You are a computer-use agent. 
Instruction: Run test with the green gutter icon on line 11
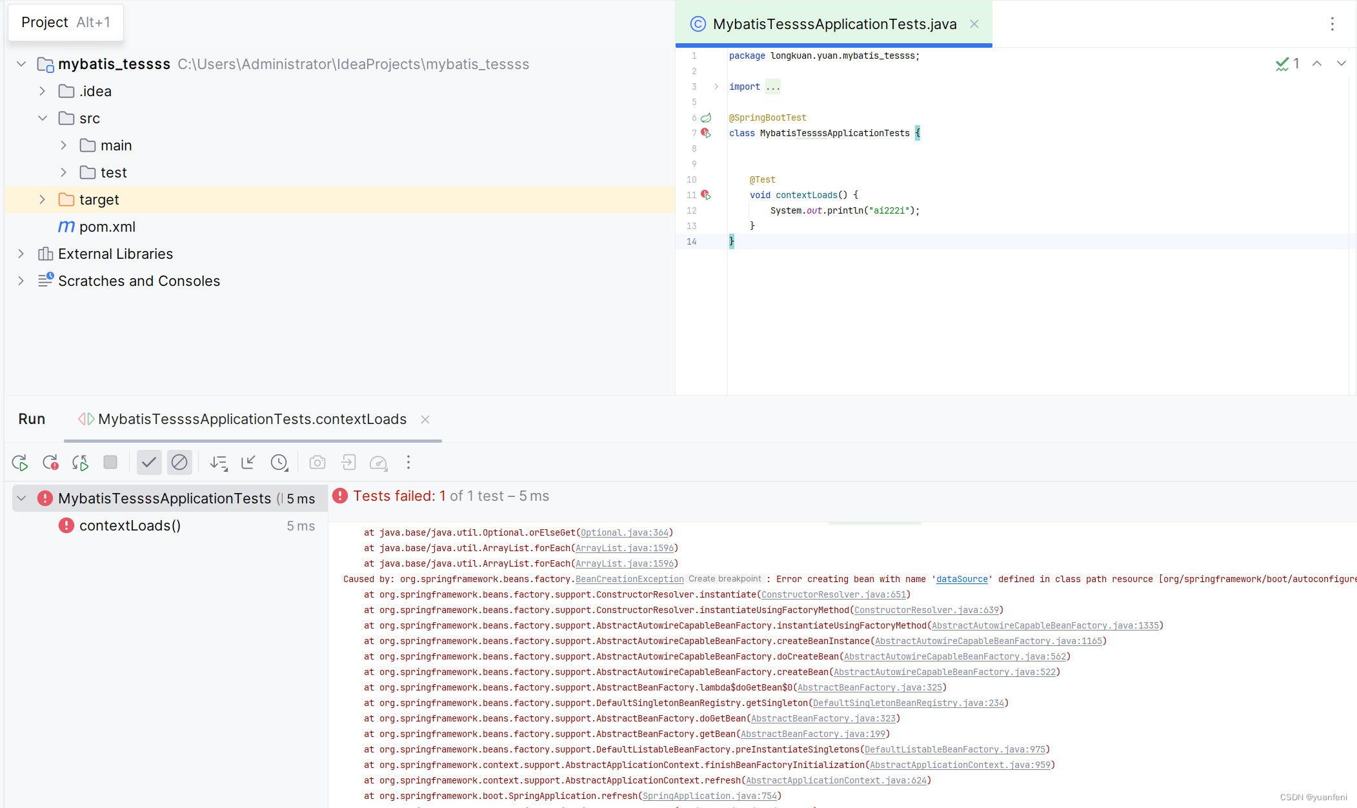707,195
